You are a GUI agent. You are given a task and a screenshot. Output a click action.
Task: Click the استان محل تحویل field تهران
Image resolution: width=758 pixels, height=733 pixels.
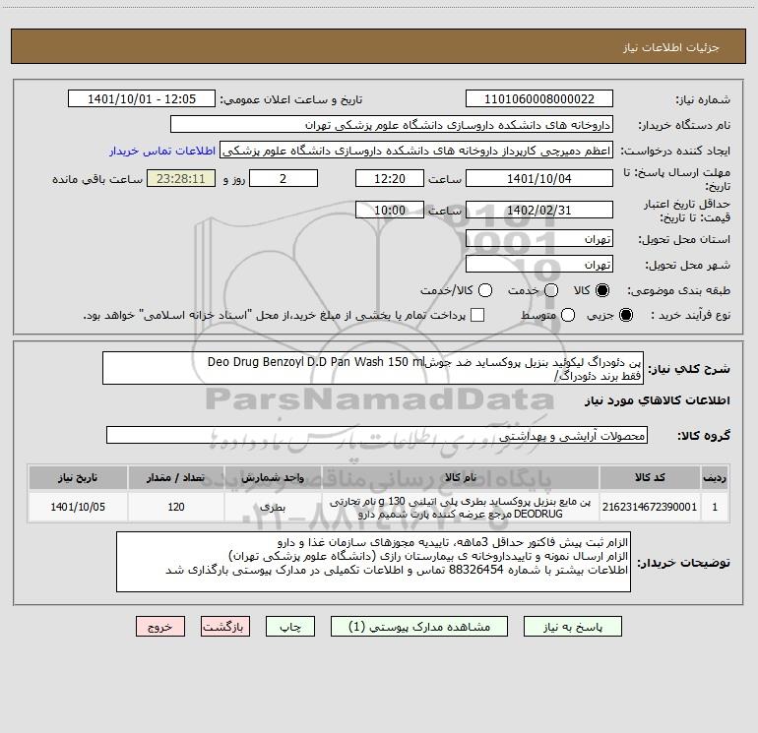[x=539, y=238]
